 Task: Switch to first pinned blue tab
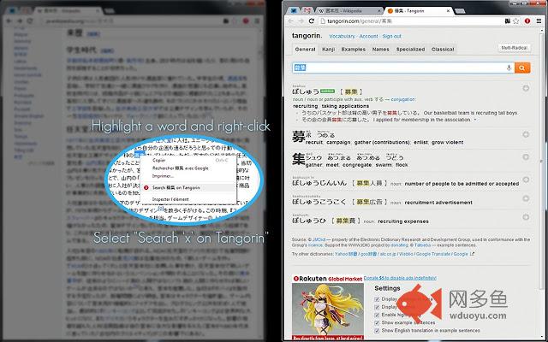[294, 11]
